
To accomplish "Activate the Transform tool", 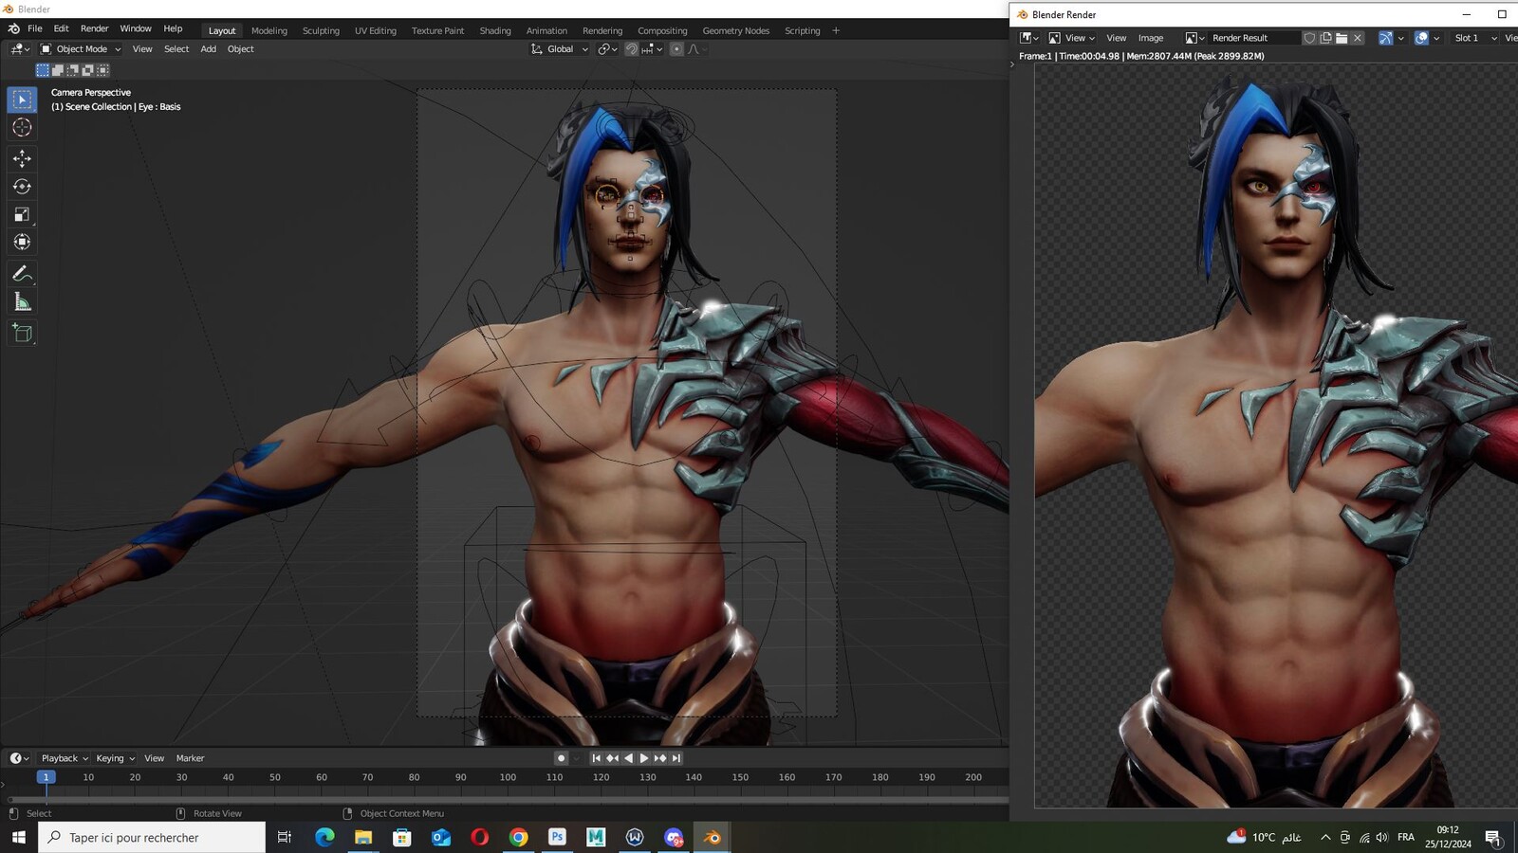I will coord(22,242).
